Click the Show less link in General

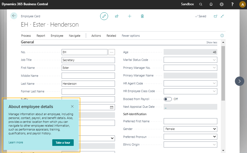tap(212, 42)
